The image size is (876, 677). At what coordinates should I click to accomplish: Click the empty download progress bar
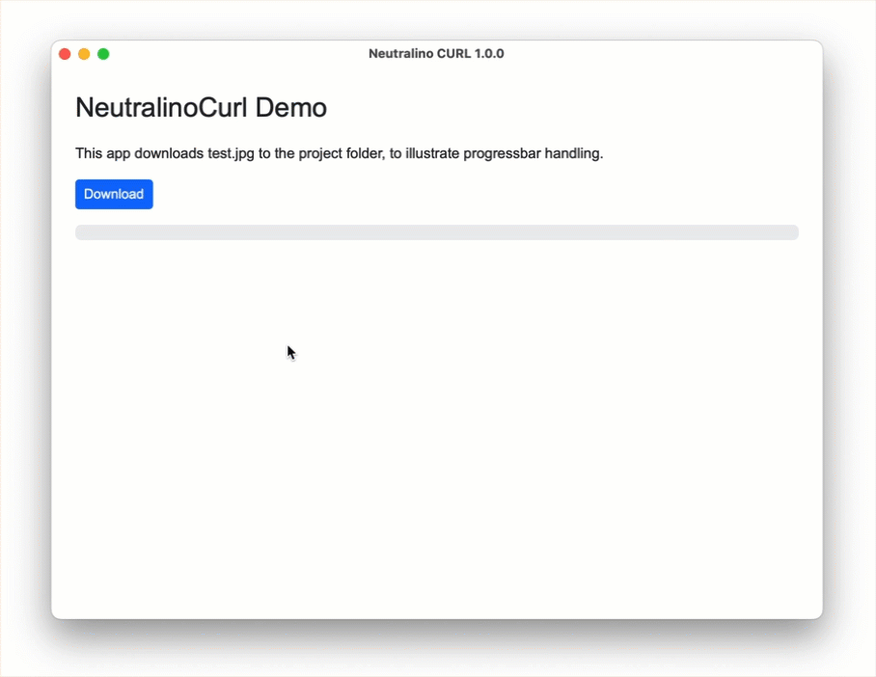pyautogui.click(x=437, y=232)
